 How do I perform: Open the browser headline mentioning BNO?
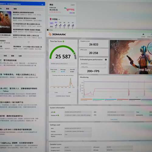tap(16, 130)
